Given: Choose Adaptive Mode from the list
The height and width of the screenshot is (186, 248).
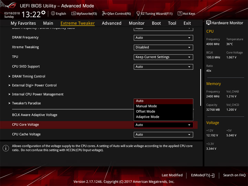Looking at the screenshot, I should point(163,117).
